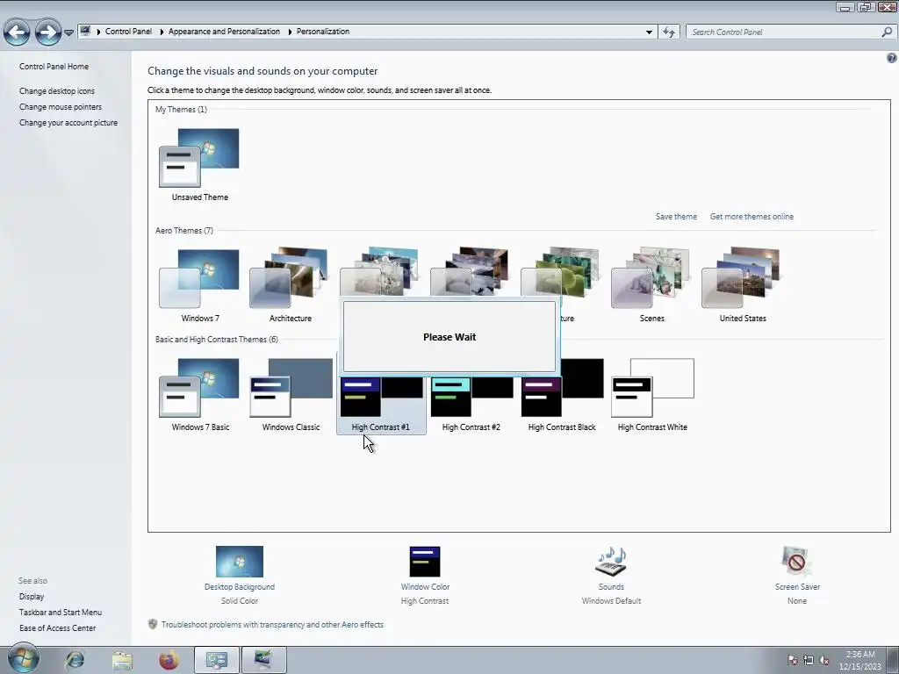Select the Unsaved Theme thumbnail
This screenshot has width=899, height=674.
pos(199,158)
